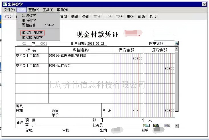Screen dimensions: 209x140
Task: Click 打印 in the toolbar
Action: point(8,17)
